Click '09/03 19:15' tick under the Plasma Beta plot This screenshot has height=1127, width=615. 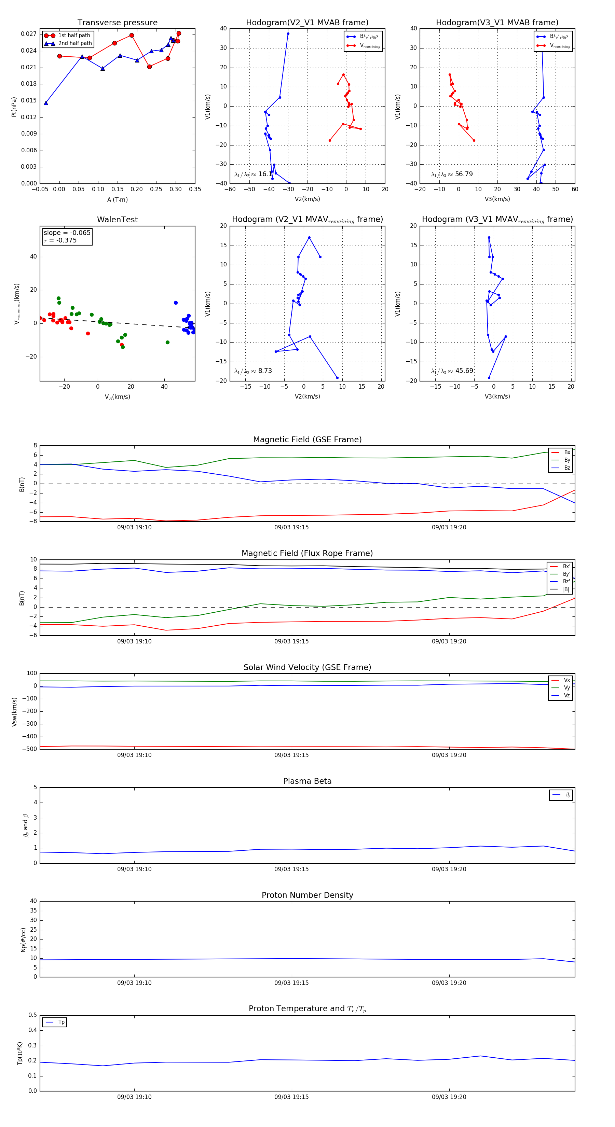[x=291, y=869]
